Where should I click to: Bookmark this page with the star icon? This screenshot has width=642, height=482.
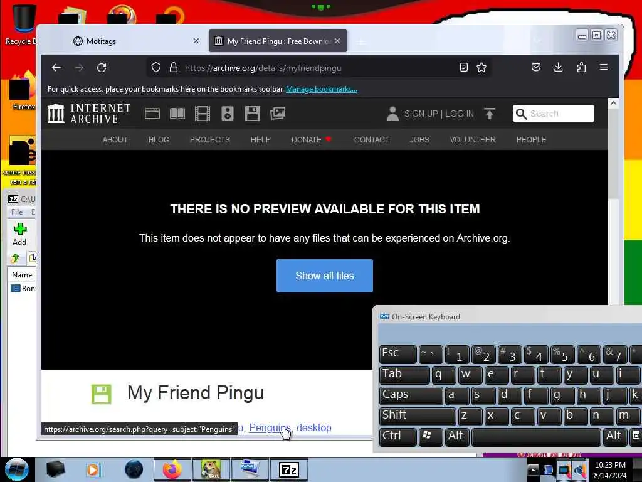click(x=481, y=67)
